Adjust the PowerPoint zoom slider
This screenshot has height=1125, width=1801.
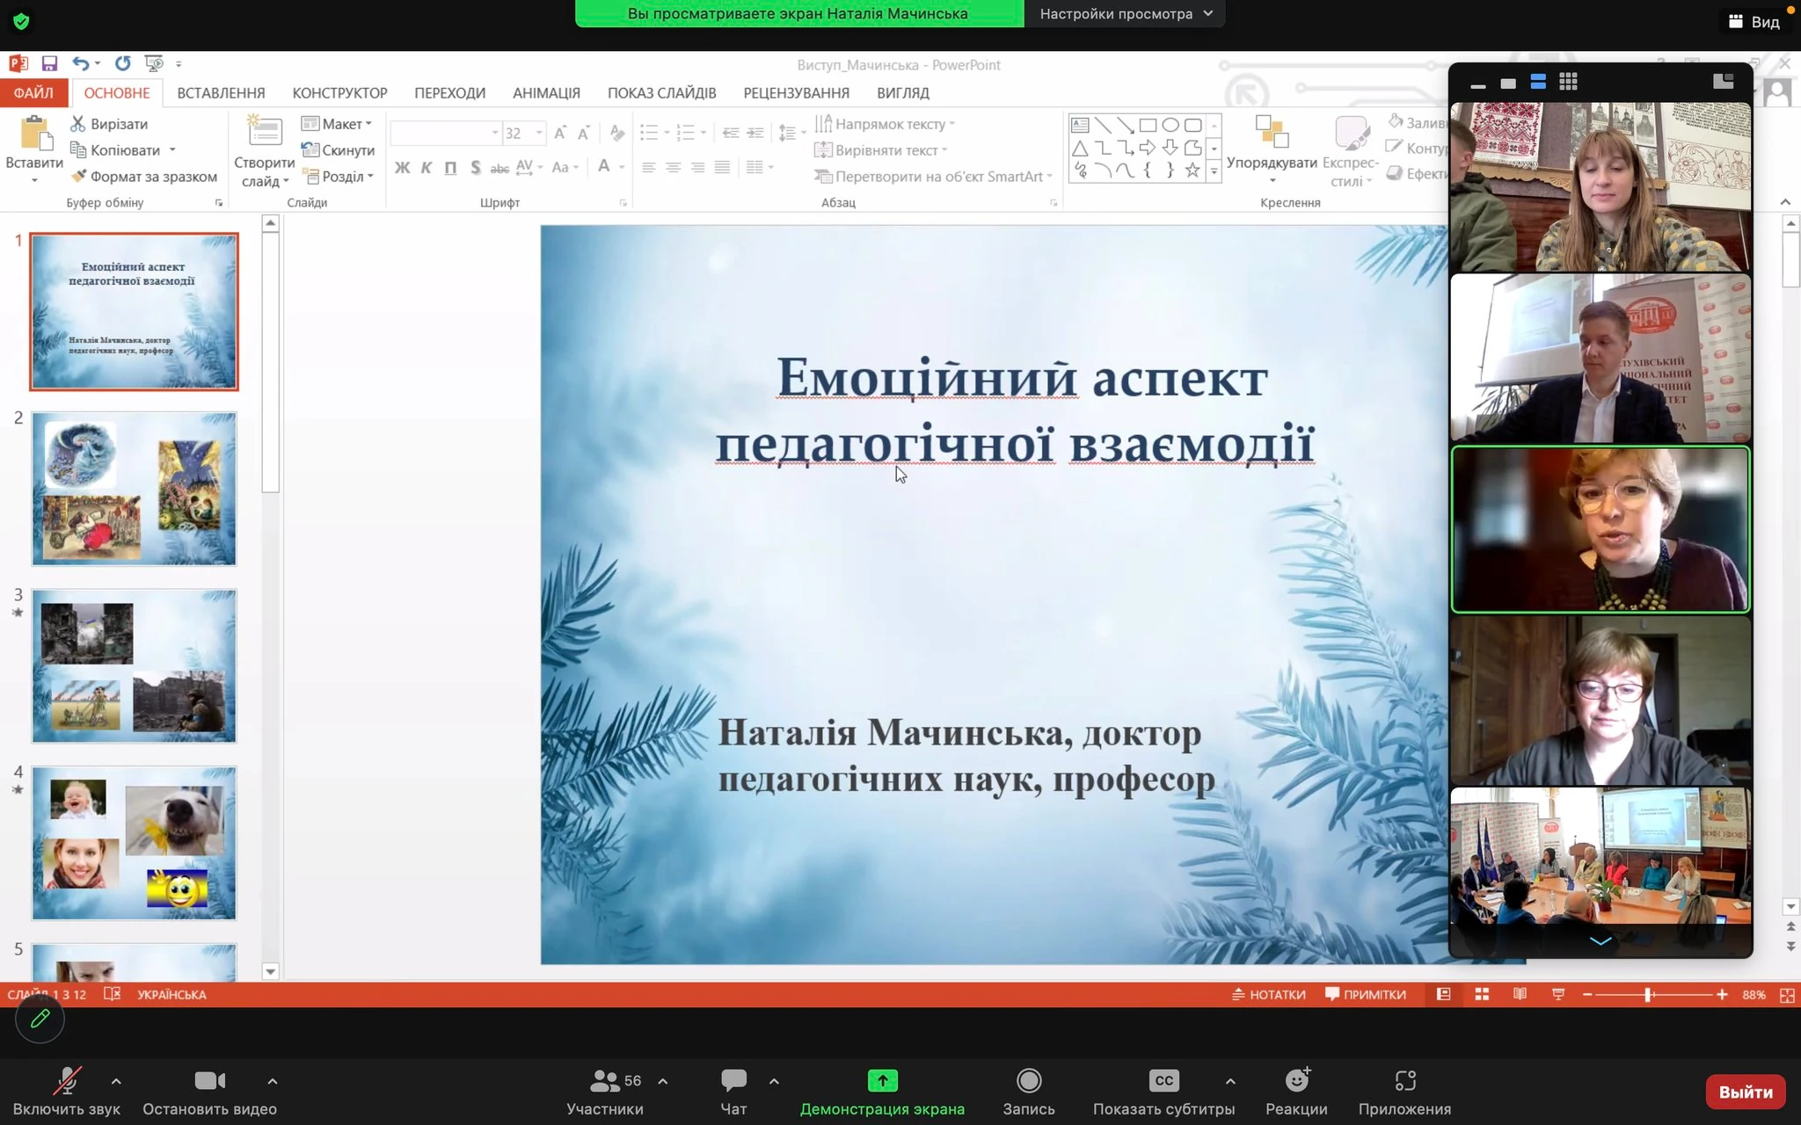coord(1649,994)
